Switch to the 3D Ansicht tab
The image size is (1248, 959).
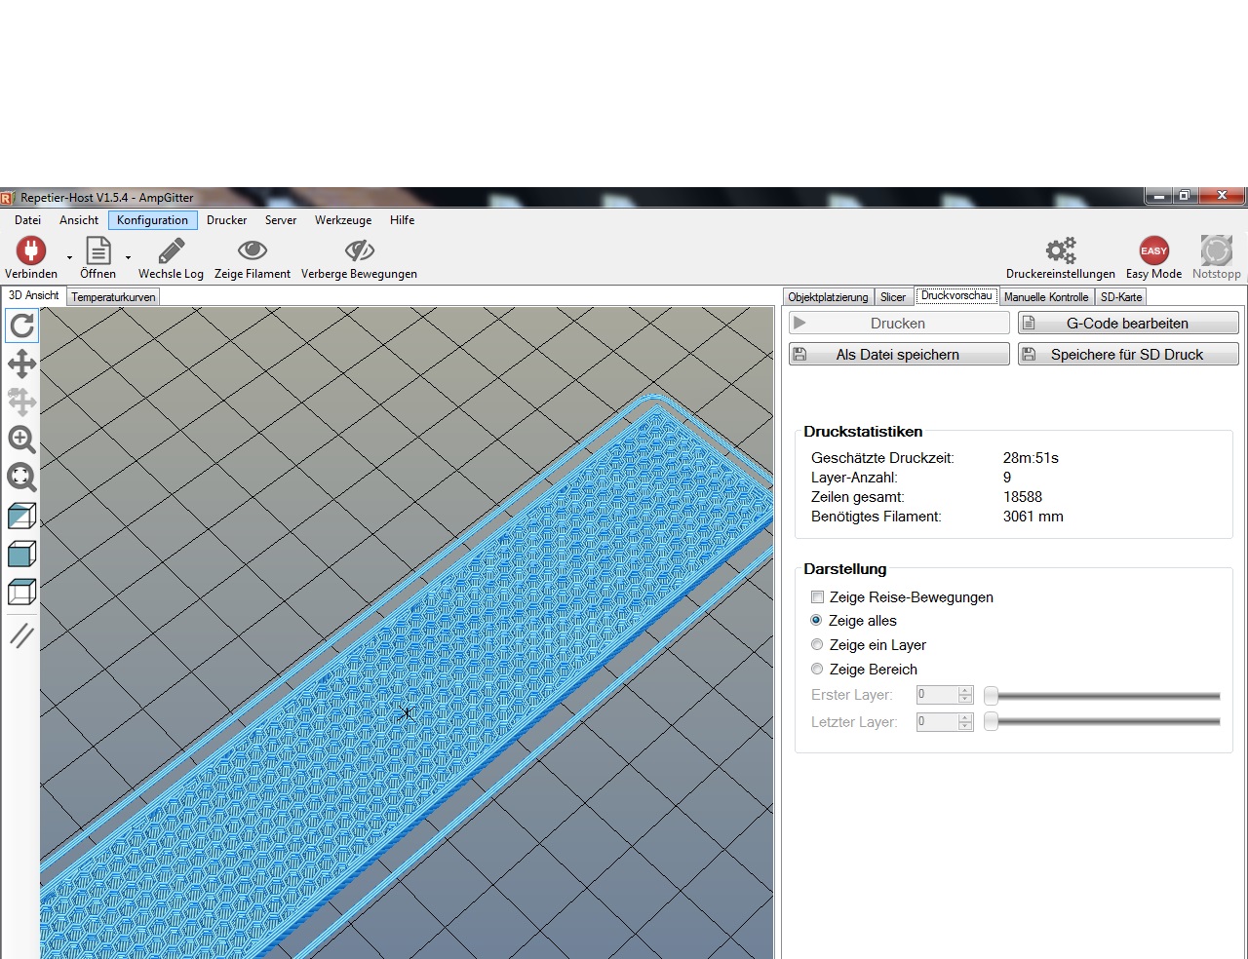34,295
